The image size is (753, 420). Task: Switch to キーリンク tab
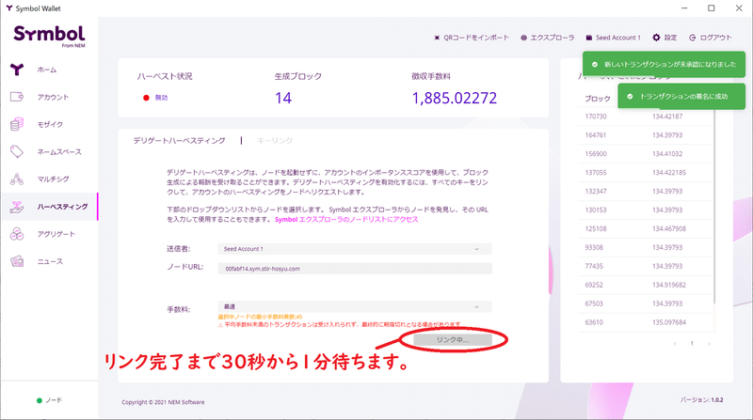[275, 141]
